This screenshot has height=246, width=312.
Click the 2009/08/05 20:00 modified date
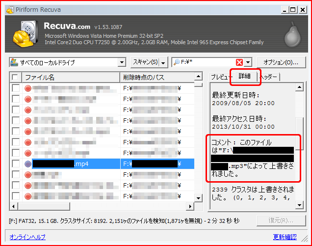click(x=243, y=103)
